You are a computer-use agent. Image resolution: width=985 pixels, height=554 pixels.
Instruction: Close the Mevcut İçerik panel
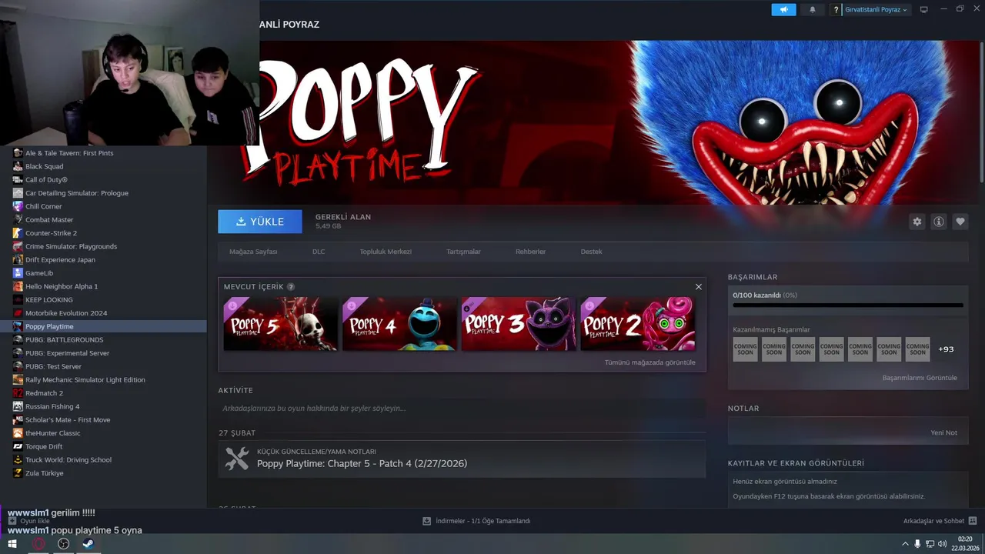pos(699,286)
